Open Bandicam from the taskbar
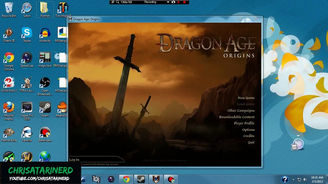The height and width of the screenshot is (184, 328). (171, 179)
